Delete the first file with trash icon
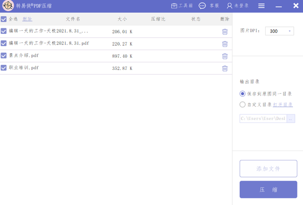 pyautogui.click(x=225, y=31)
